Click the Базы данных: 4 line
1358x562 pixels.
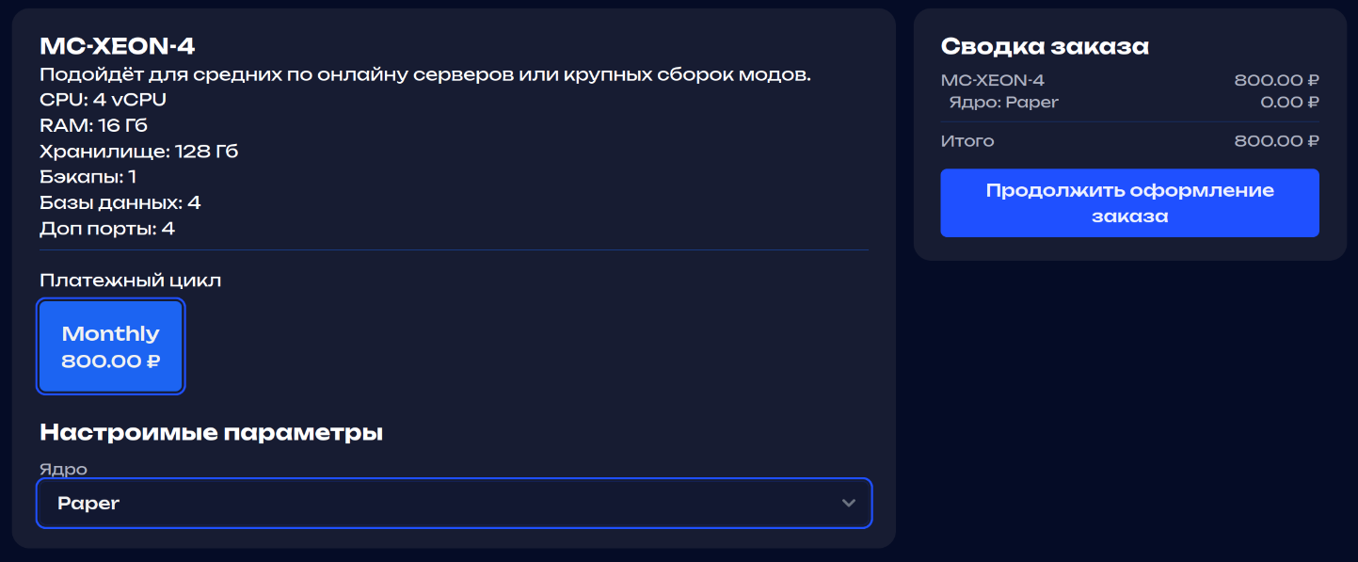pyautogui.click(x=120, y=202)
